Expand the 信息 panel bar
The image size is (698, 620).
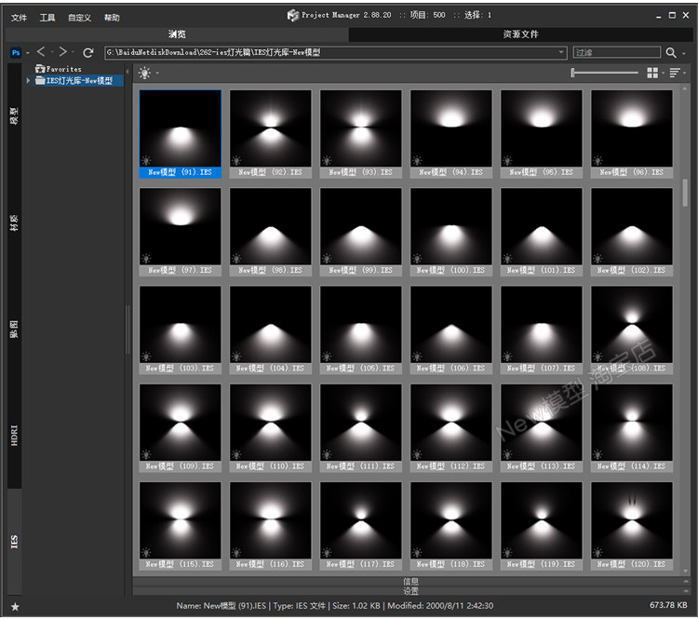pos(410,581)
